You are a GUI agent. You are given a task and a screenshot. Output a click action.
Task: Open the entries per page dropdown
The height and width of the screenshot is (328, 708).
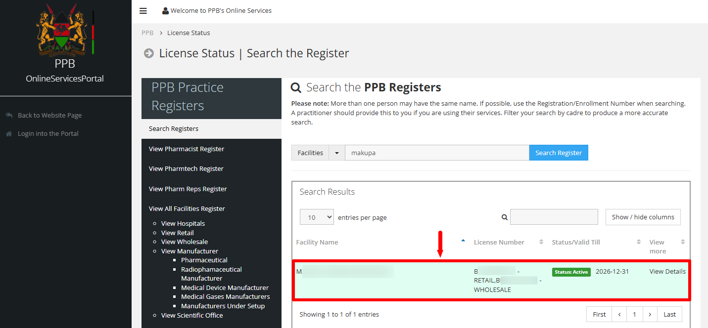click(x=317, y=217)
